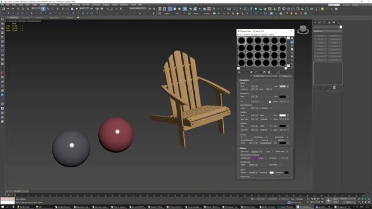This screenshot has height=209, width=372.
Task: Go to the start frame
Action: [x=308, y=199]
